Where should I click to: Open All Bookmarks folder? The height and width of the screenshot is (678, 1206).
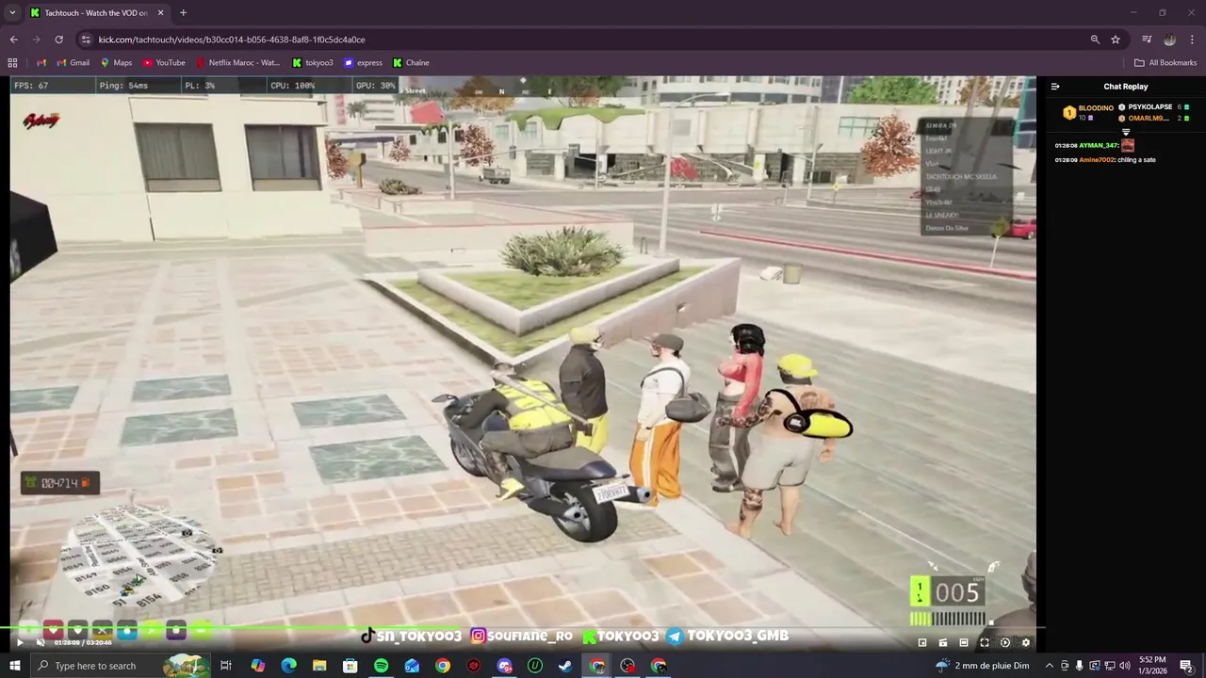1165,63
